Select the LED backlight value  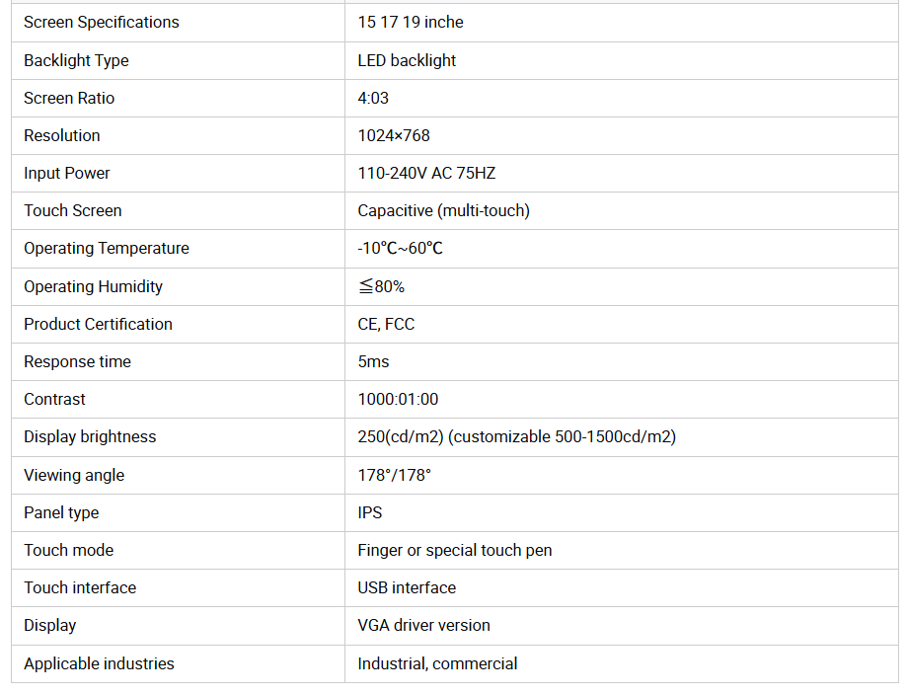click(x=407, y=60)
